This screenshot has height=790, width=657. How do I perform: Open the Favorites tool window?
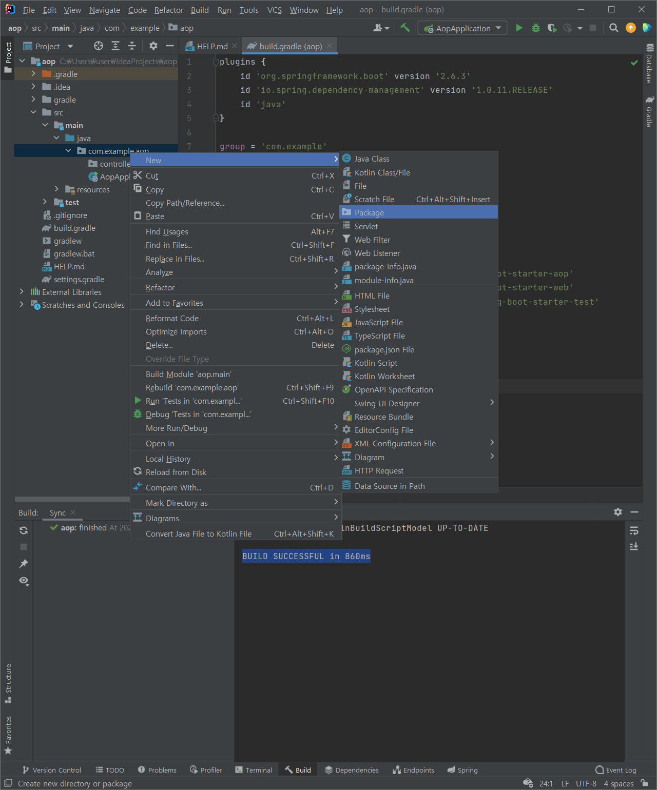(8, 735)
